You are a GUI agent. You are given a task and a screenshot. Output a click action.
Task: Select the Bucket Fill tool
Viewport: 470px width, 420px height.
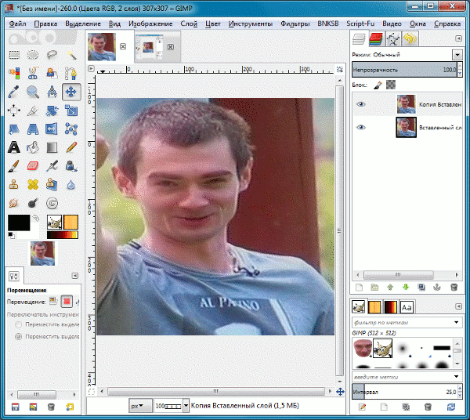pyautogui.click(x=33, y=147)
